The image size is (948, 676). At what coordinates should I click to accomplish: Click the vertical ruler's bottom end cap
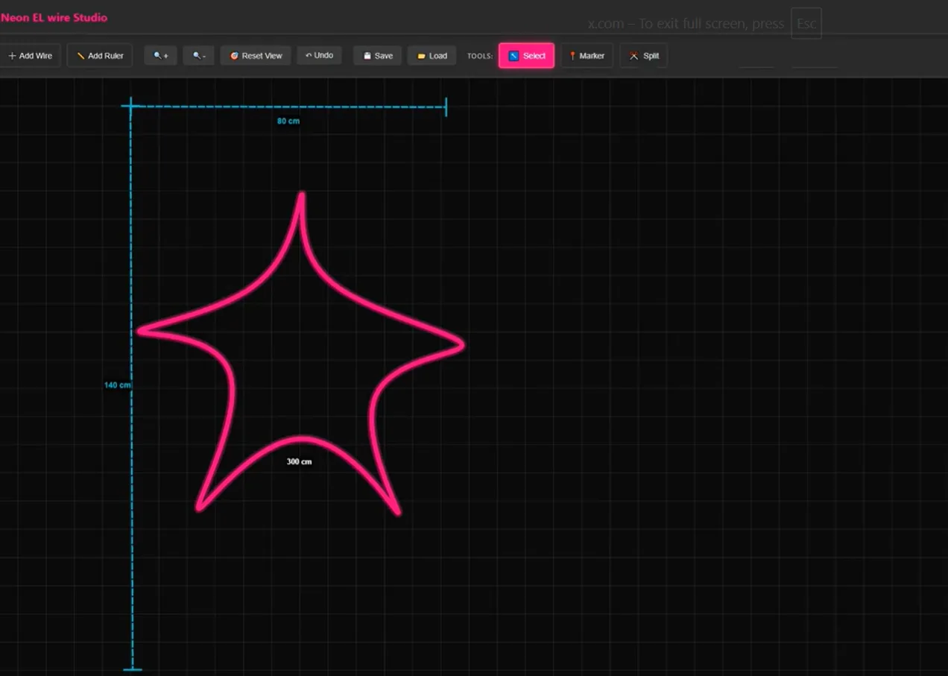[x=133, y=669]
